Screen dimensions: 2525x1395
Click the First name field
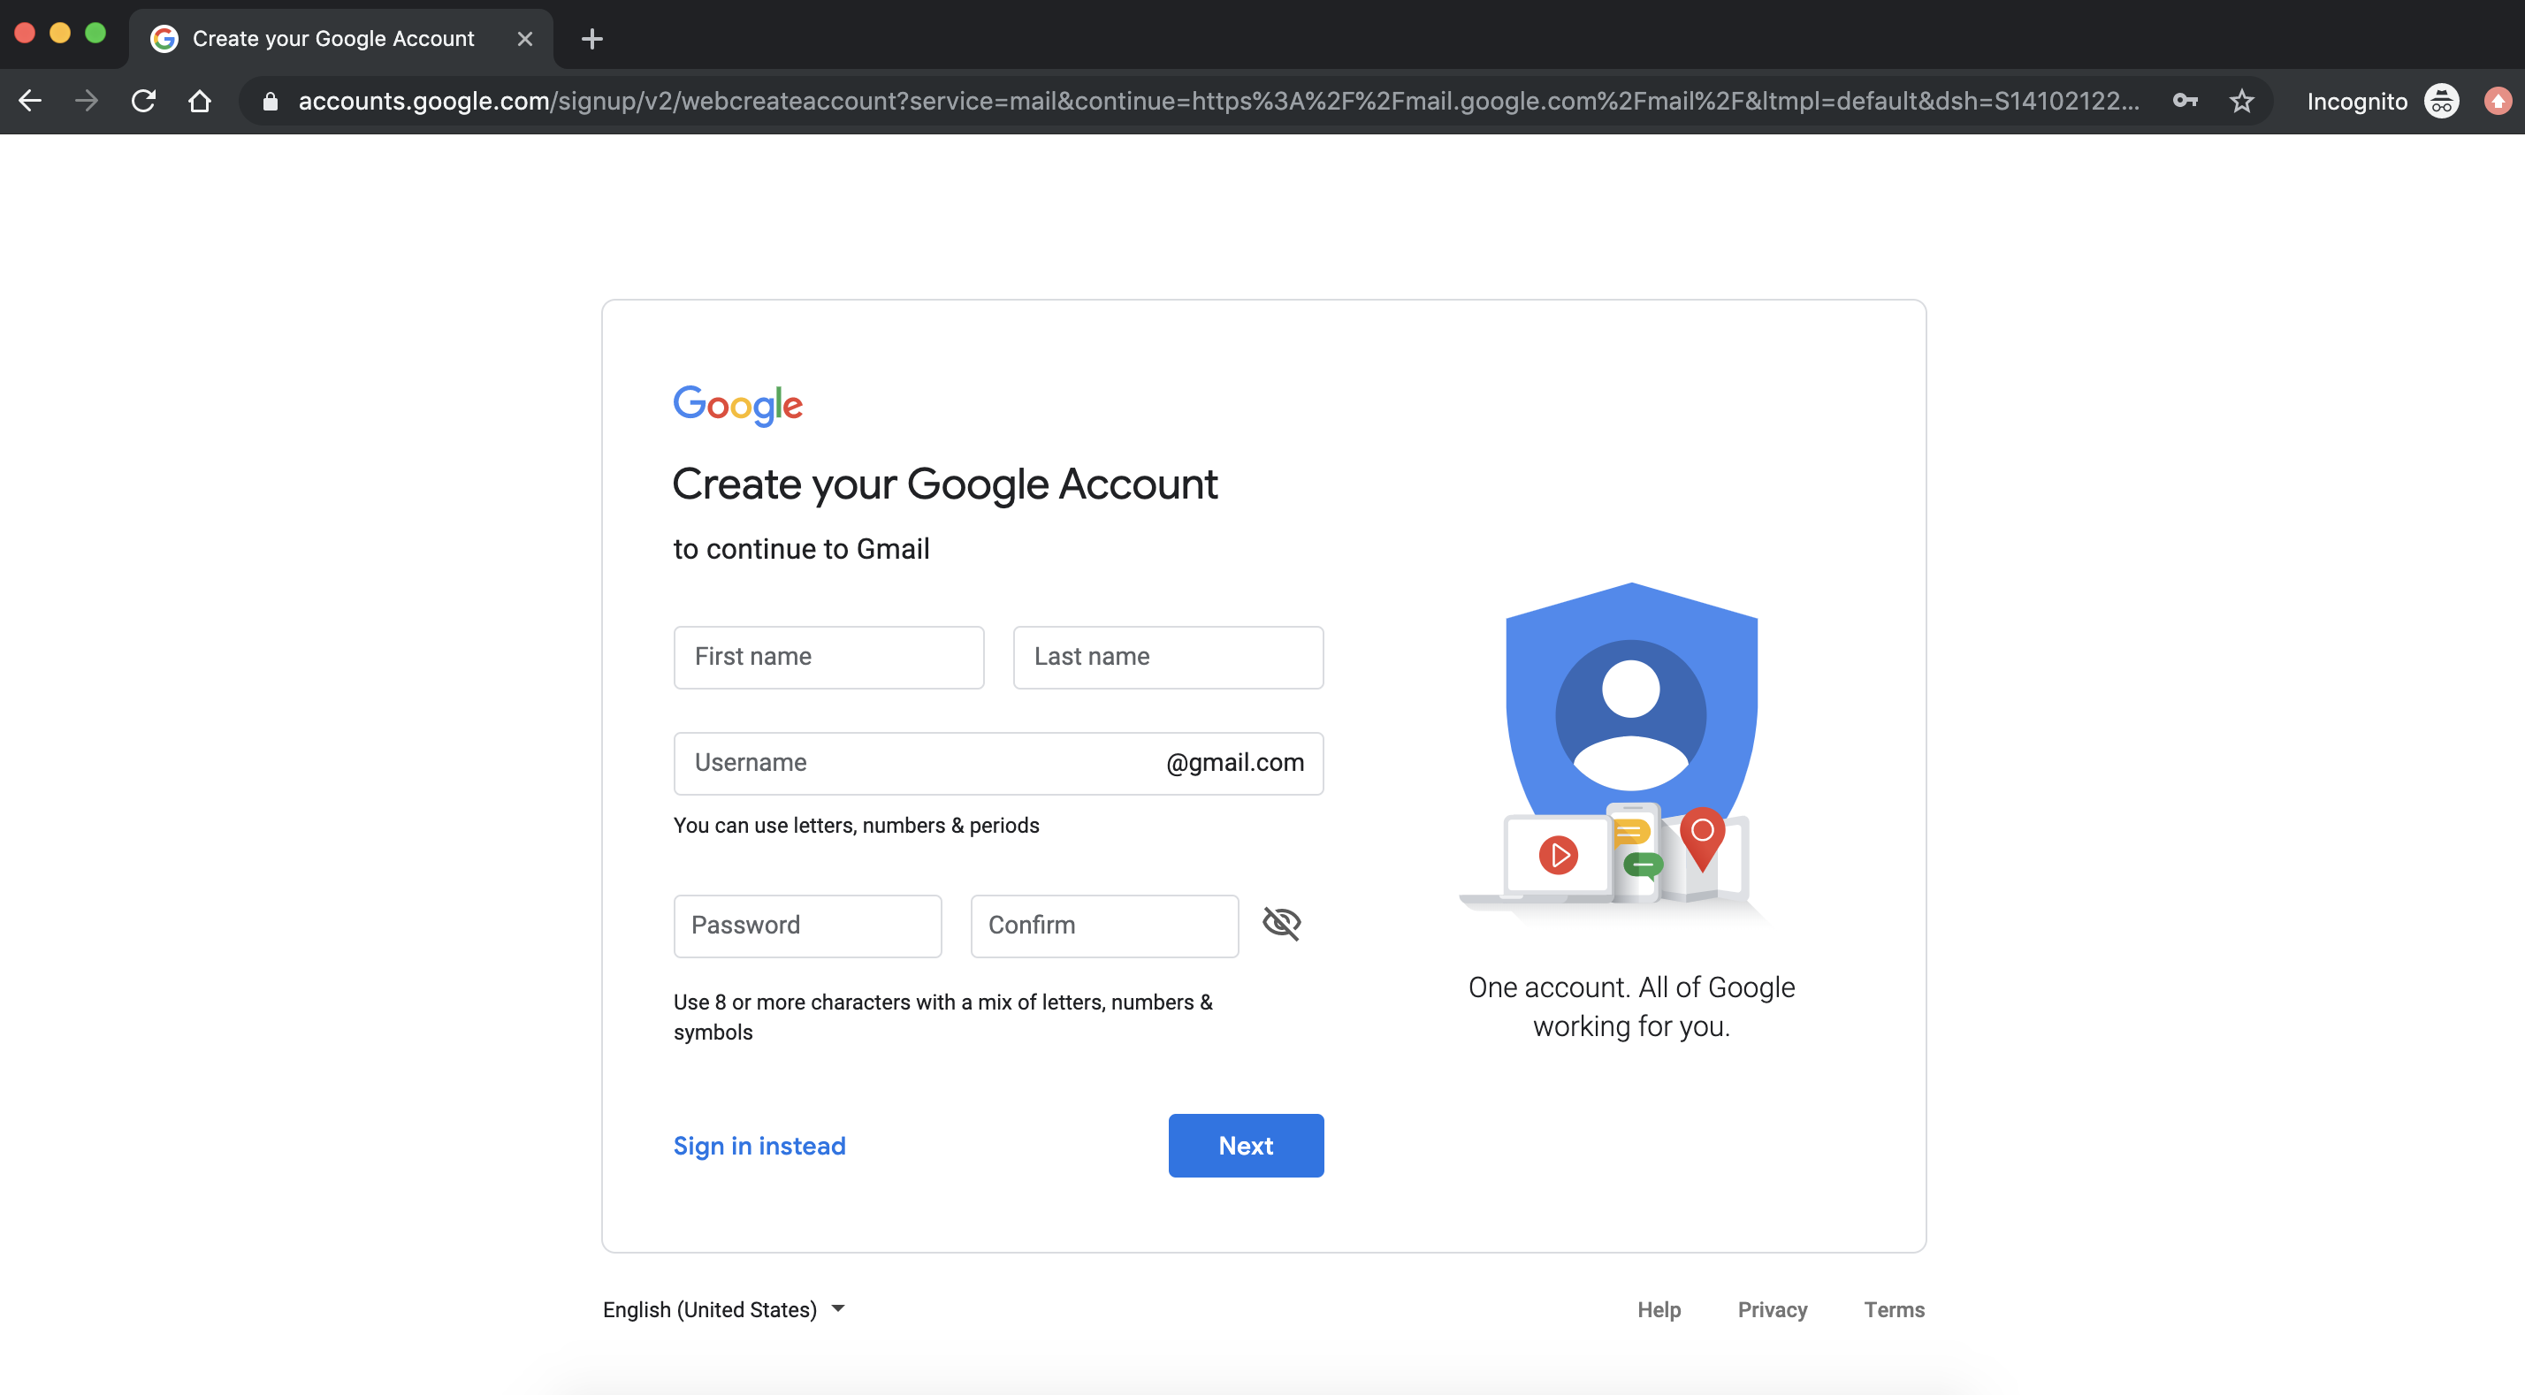pos(829,658)
